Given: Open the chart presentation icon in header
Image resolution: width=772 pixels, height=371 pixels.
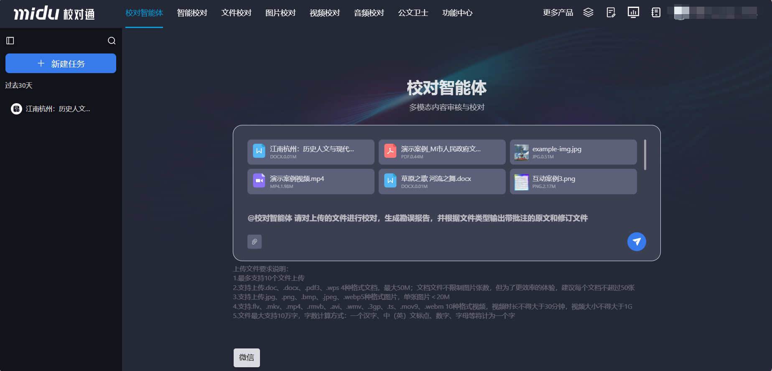Looking at the screenshot, I should pyautogui.click(x=633, y=13).
